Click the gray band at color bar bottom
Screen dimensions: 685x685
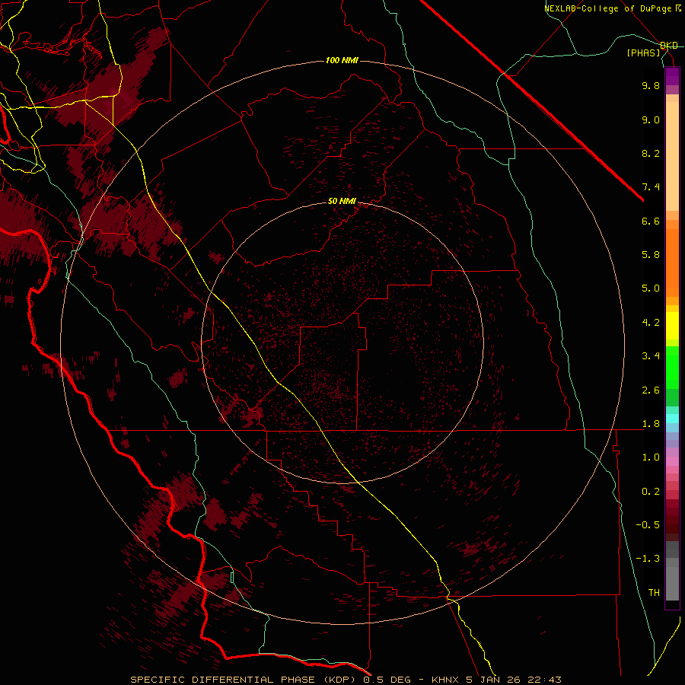click(x=672, y=581)
